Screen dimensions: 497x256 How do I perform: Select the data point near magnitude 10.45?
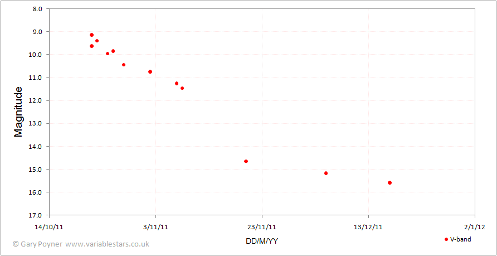124,65
